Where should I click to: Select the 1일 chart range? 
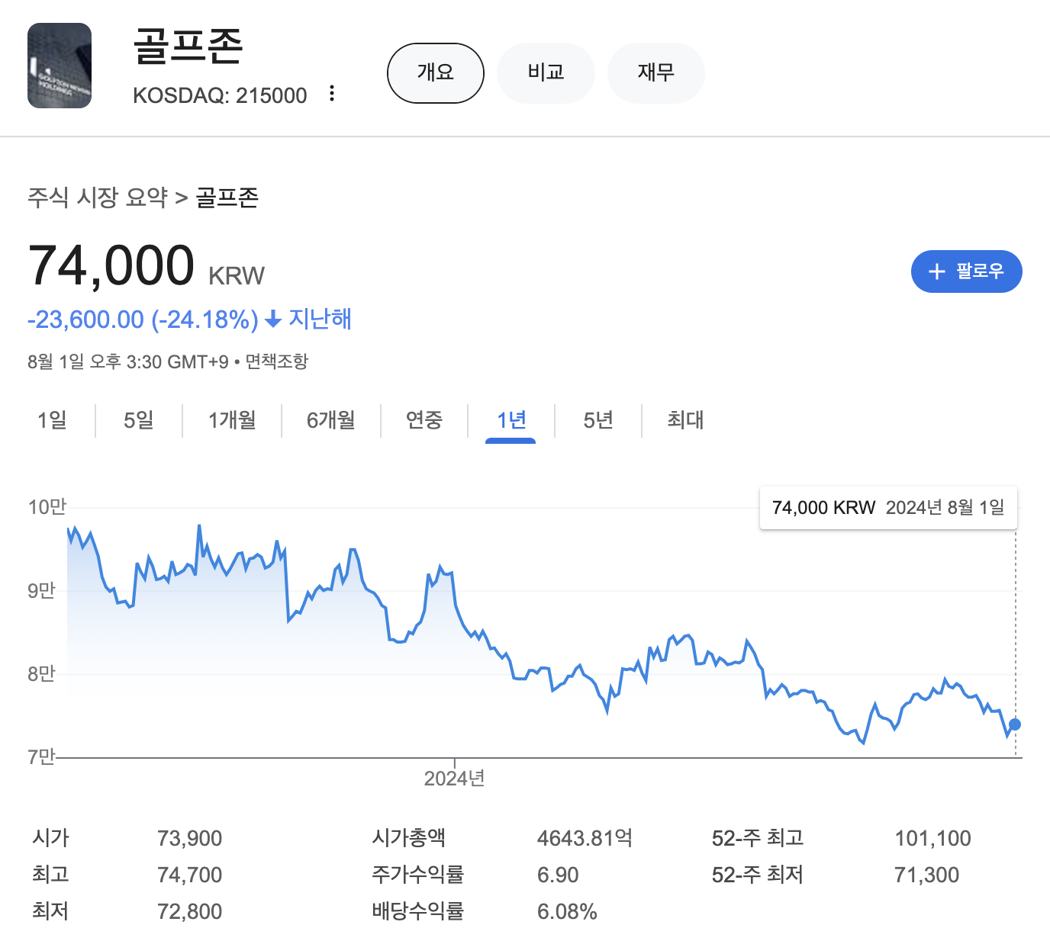(x=52, y=420)
